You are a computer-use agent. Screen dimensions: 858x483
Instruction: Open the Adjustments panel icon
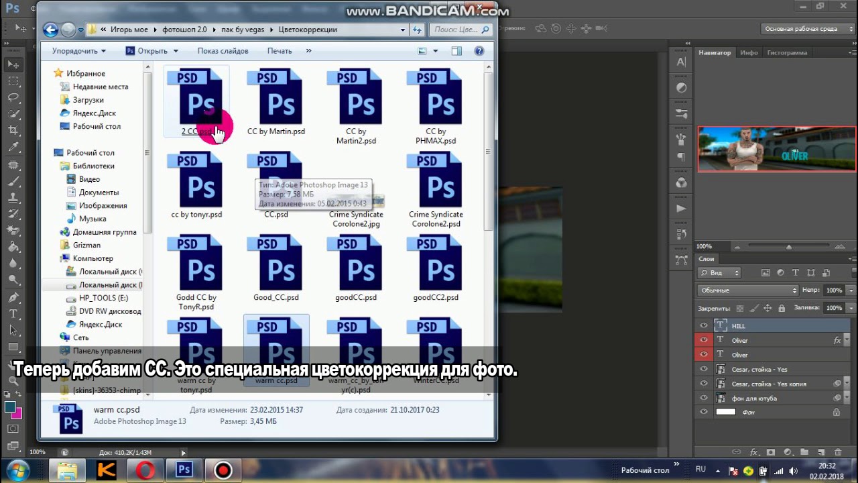click(x=681, y=88)
